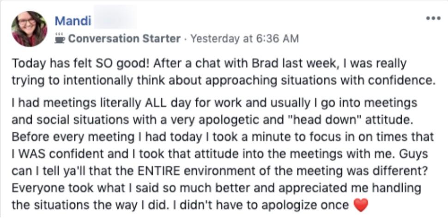The height and width of the screenshot is (219, 448).
Task: Open the "Yesterday at 6:36 AM" timestamp
Action: [x=244, y=39]
